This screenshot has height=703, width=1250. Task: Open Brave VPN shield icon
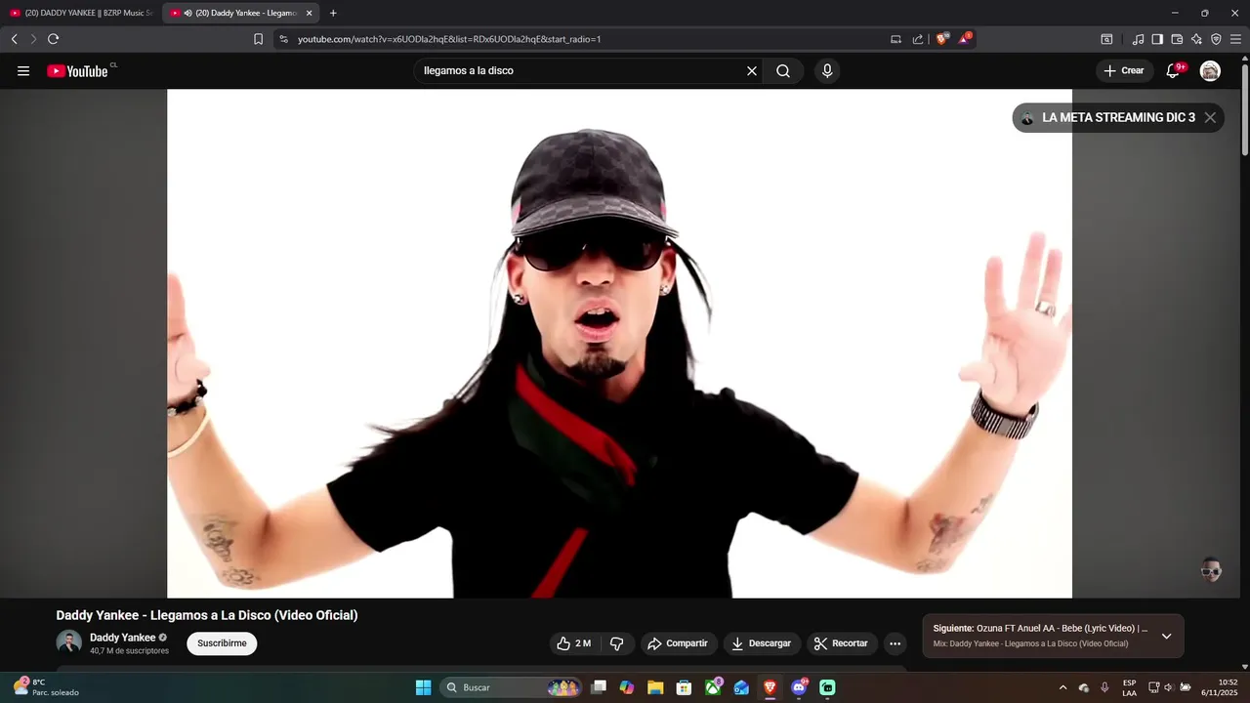click(x=1216, y=39)
